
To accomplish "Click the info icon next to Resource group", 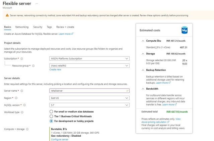I will pos(33,66).
